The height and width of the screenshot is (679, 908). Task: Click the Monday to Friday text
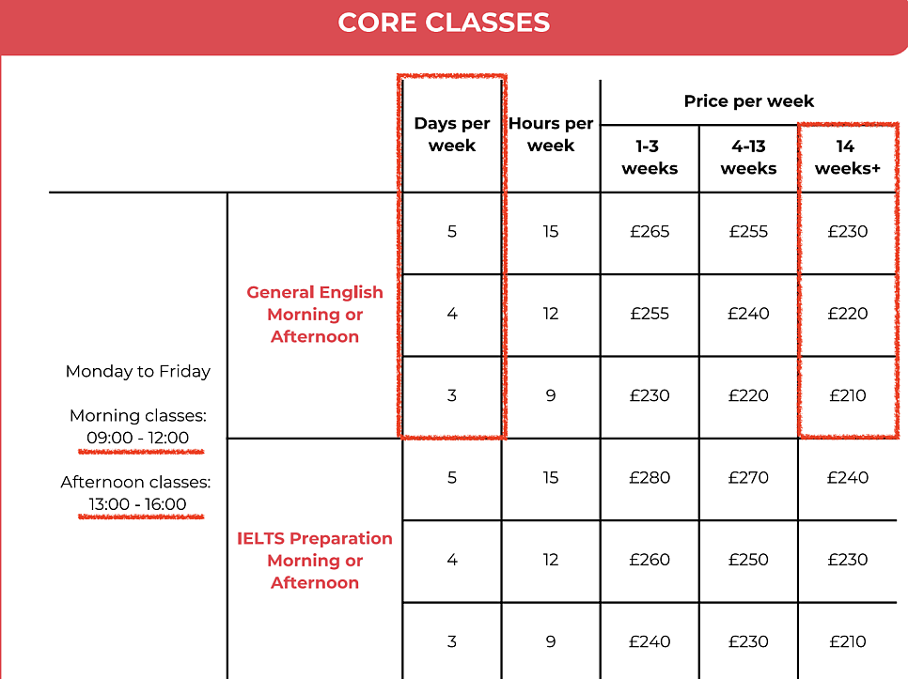[138, 371]
